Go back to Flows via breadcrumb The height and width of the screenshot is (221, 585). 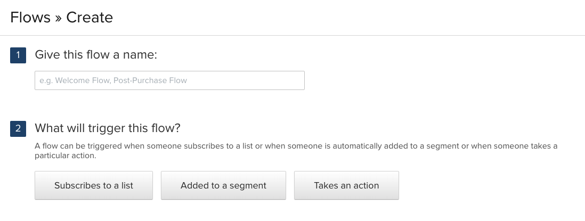pos(30,17)
